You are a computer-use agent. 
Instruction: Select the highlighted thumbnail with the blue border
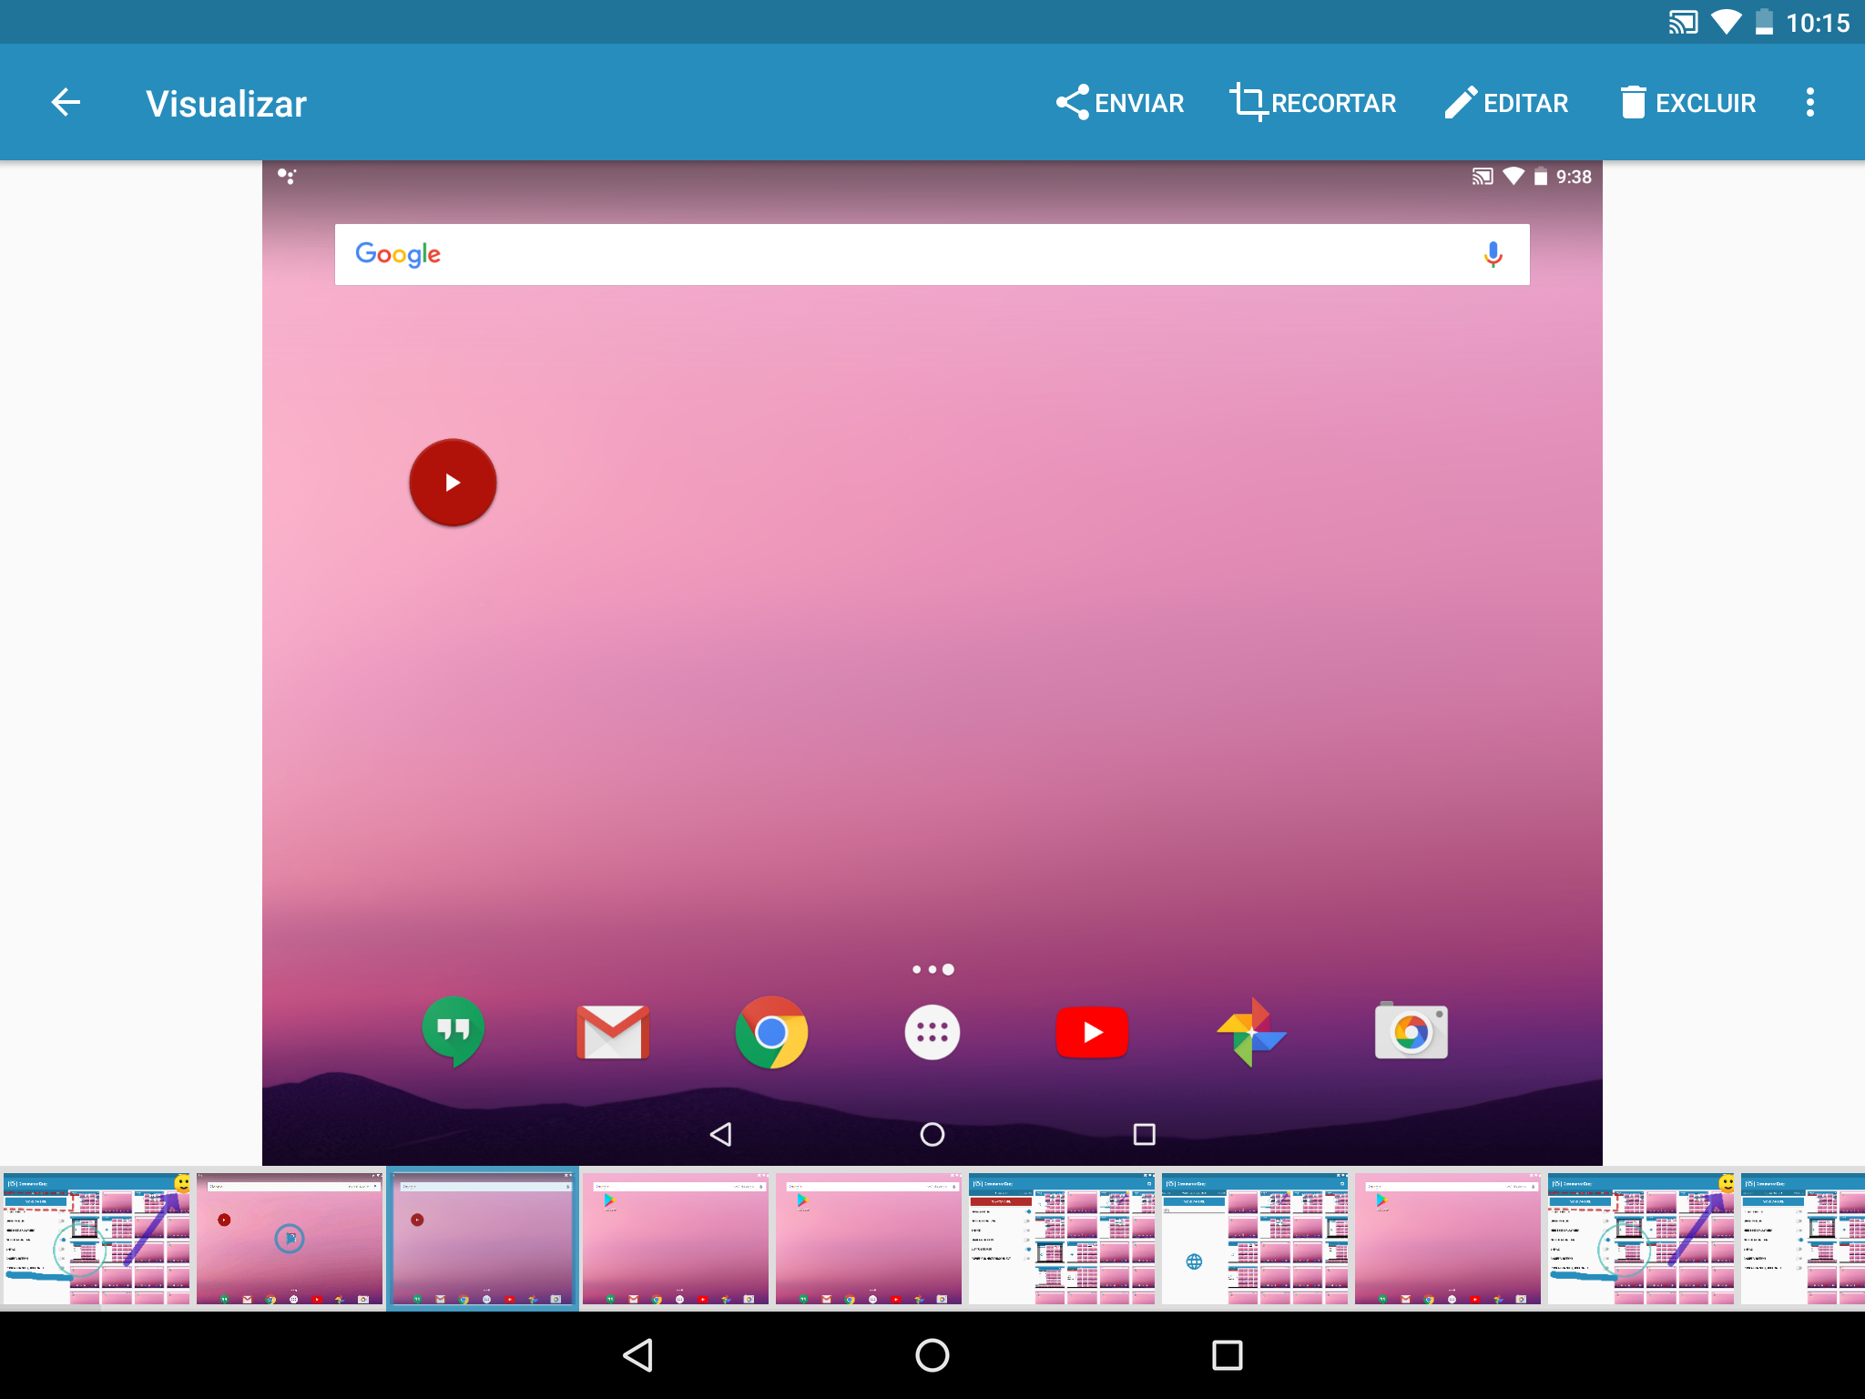tap(483, 1239)
